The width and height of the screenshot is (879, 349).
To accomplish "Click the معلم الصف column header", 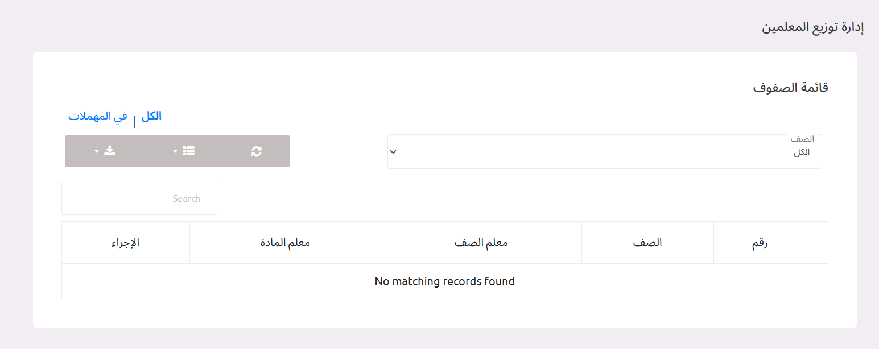I will [x=481, y=243].
